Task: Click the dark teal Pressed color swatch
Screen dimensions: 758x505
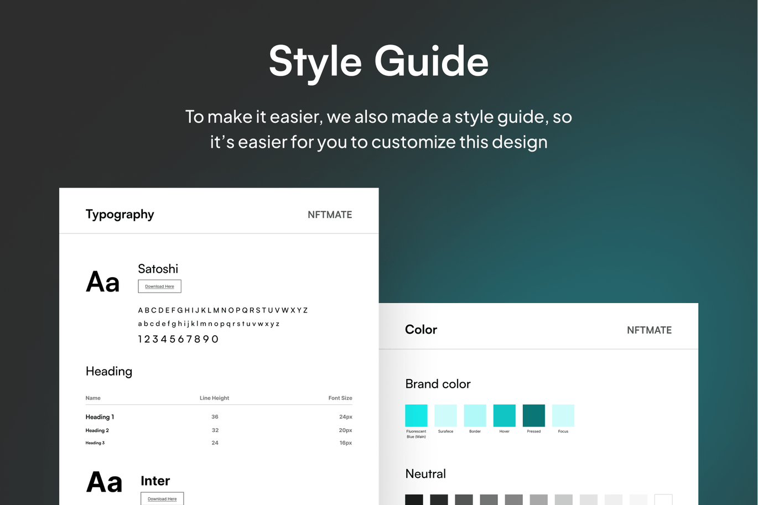Action: (533, 415)
